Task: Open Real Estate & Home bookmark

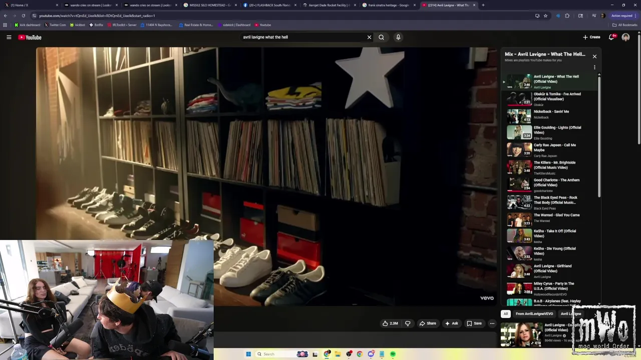Action: pyautogui.click(x=196, y=25)
